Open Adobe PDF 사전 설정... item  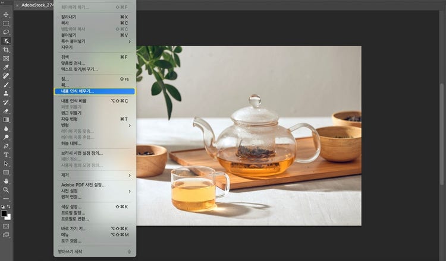[x=95, y=184]
